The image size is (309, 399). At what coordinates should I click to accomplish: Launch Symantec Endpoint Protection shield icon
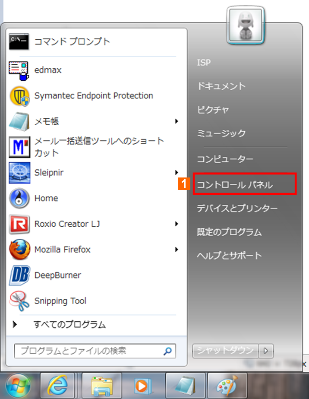19,96
